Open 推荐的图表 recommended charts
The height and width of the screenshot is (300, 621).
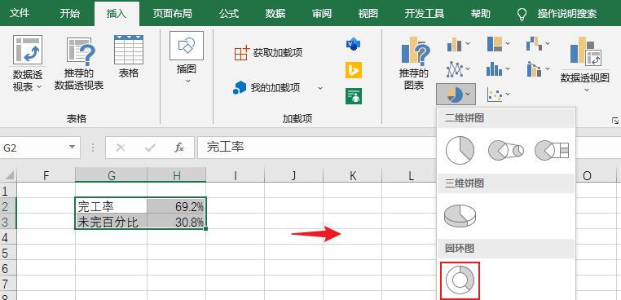pos(414,64)
